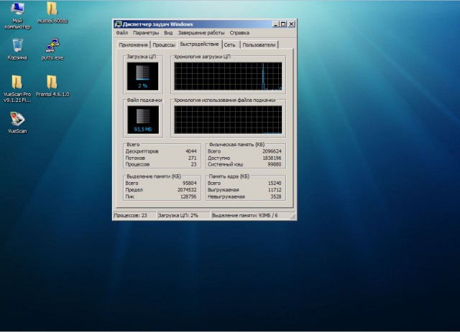Maximize the Task Manager window
The height and width of the screenshot is (332, 460).
point(283,24)
